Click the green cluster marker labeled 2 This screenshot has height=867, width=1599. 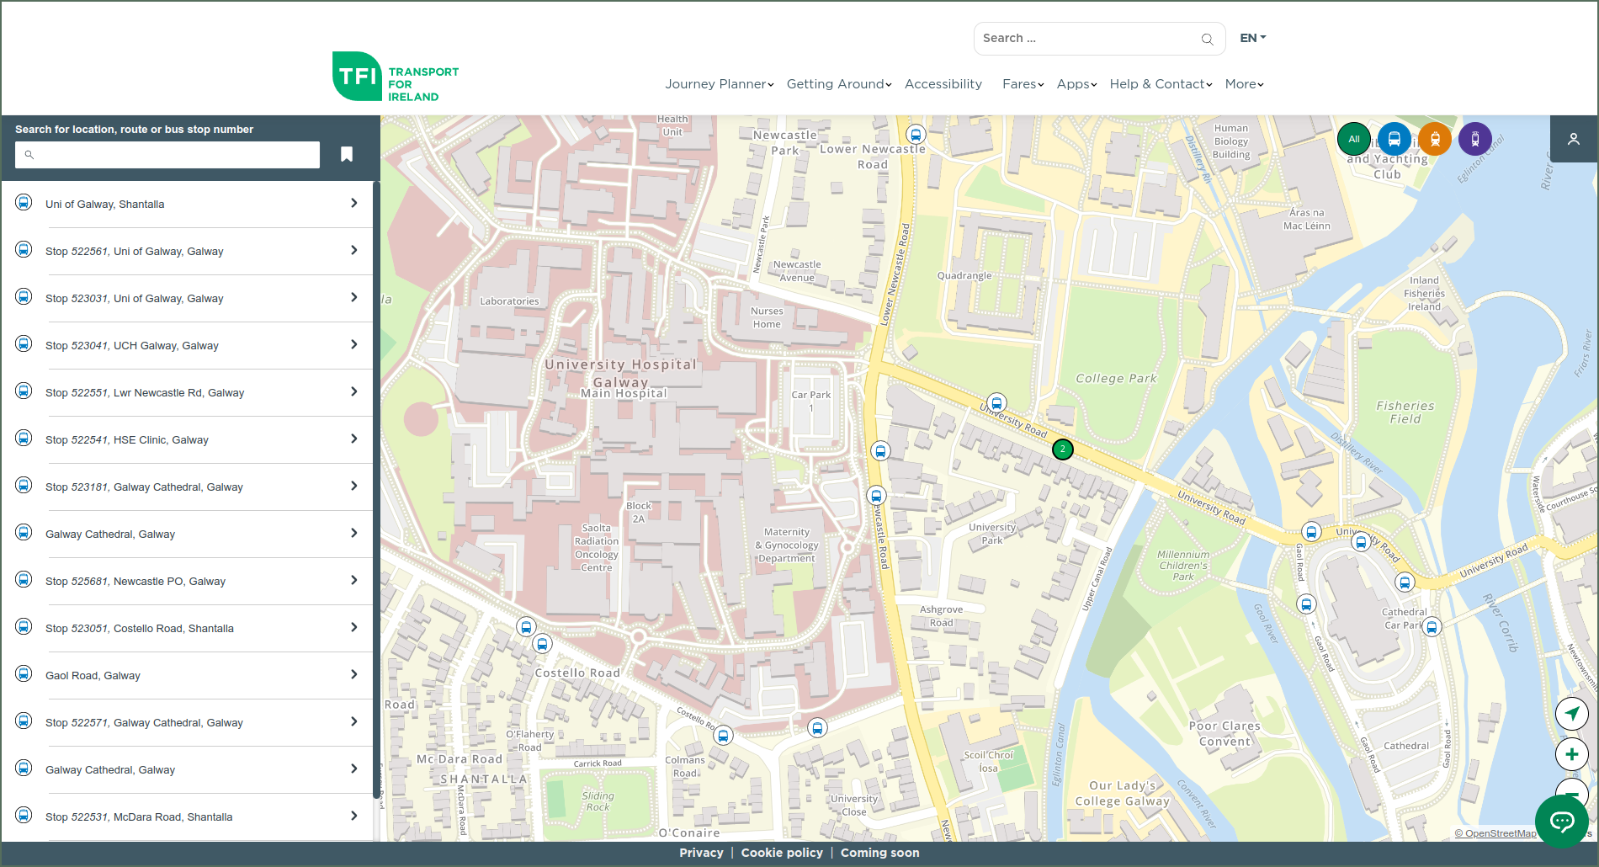coord(1063,449)
